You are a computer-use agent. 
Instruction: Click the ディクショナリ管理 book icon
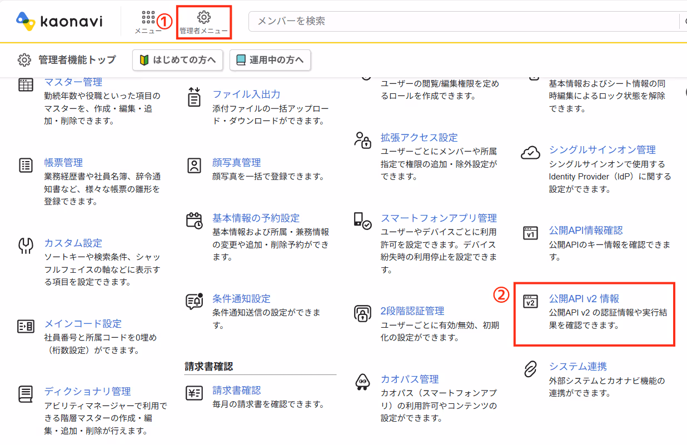[x=26, y=394]
